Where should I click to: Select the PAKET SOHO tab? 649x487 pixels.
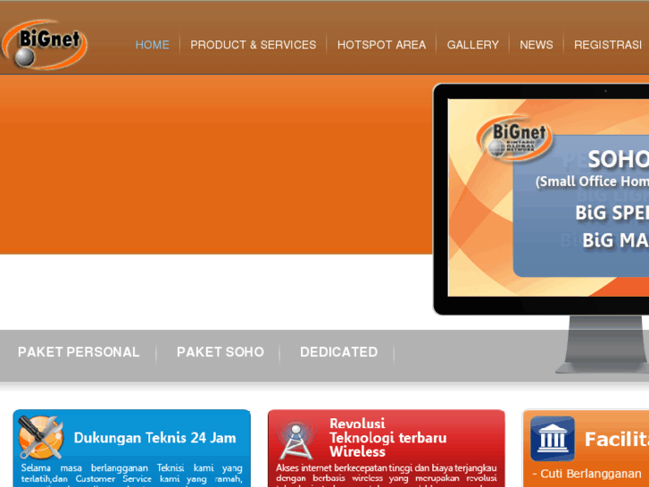pyautogui.click(x=220, y=352)
